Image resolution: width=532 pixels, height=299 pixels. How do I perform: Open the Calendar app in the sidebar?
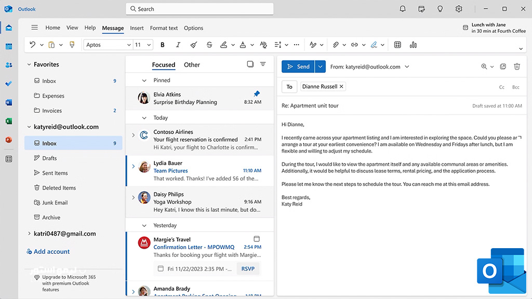click(x=9, y=46)
